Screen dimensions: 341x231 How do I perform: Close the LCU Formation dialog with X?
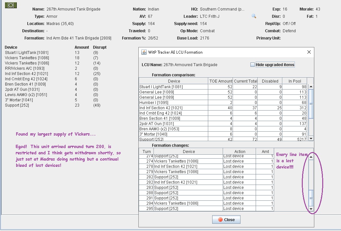(x=309, y=52)
